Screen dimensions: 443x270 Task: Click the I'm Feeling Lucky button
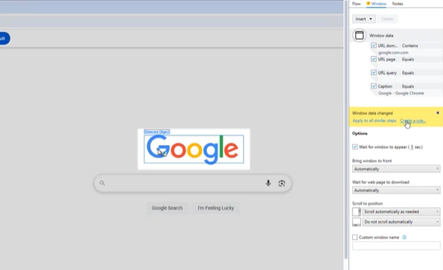(x=216, y=208)
